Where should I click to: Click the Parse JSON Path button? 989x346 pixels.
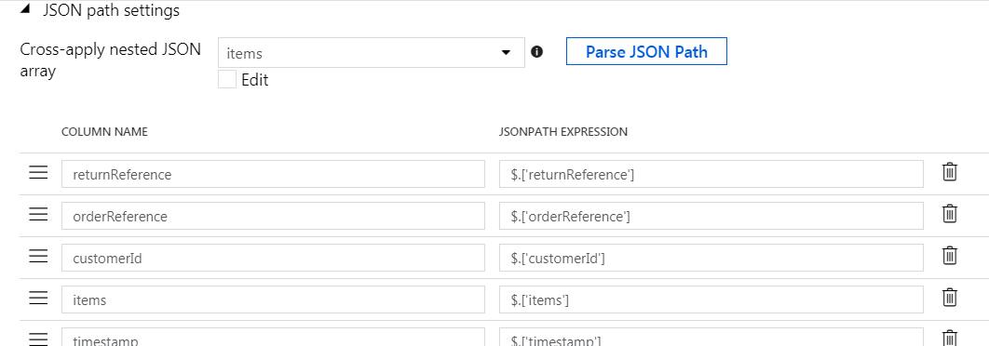[x=646, y=52]
